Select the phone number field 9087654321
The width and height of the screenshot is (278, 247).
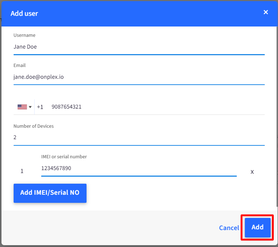coord(155,107)
